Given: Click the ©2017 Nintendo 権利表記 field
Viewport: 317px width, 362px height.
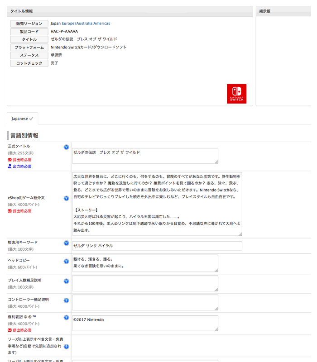Looking at the screenshot, I should (145, 323).
